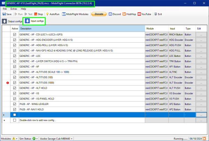The width and height of the screenshot is (209, 141).
Task: Open the Discord link
Action: [115, 14]
